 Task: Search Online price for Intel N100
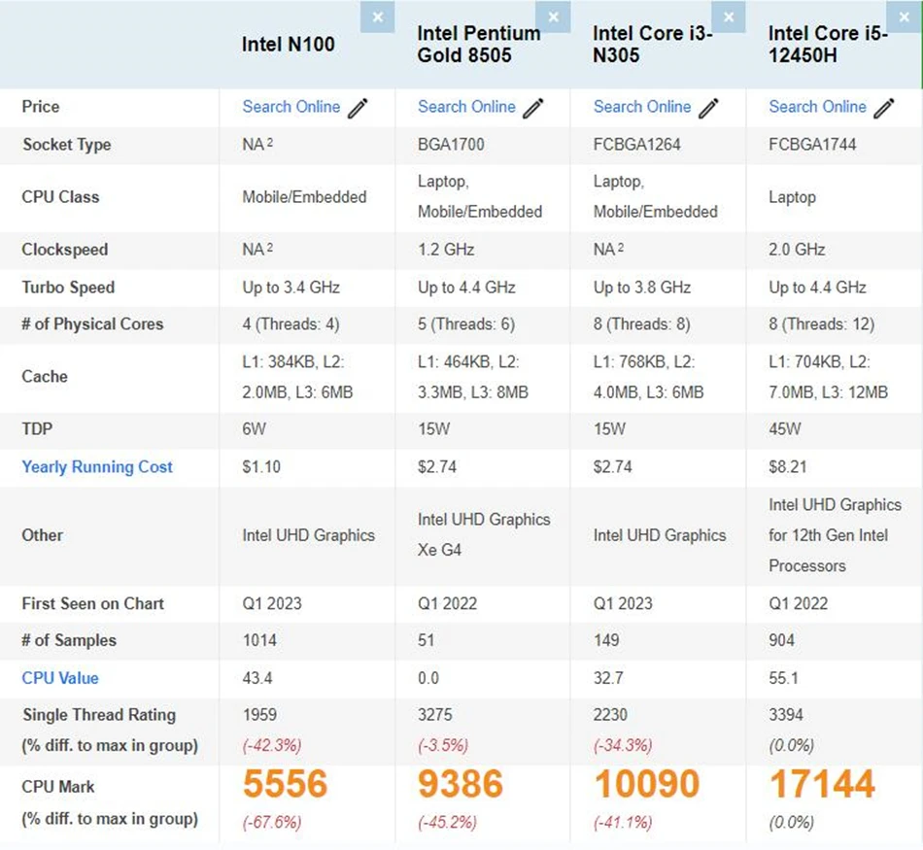[291, 107]
